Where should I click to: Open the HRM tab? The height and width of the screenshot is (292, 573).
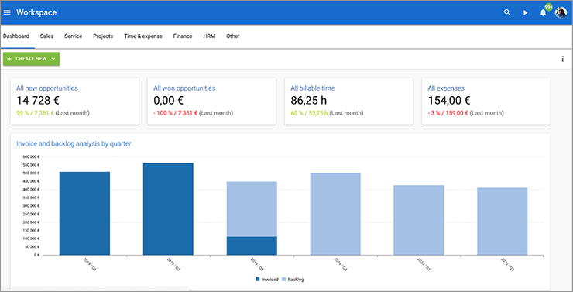pyautogui.click(x=209, y=36)
